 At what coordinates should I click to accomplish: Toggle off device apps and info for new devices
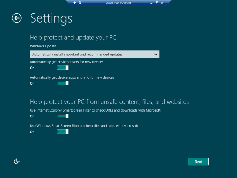click(x=63, y=83)
